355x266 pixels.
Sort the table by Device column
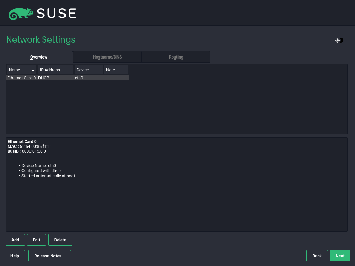[83, 70]
